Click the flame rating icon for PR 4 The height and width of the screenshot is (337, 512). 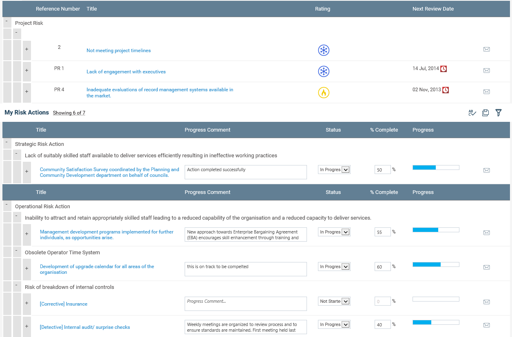click(x=324, y=93)
